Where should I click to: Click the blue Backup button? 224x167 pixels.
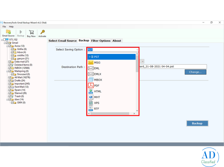point(197,123)
